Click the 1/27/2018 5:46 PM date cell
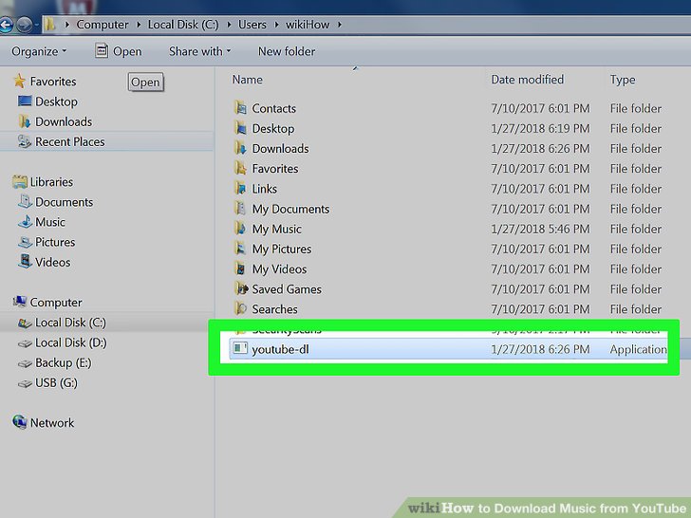 click(x=540, y=229)
